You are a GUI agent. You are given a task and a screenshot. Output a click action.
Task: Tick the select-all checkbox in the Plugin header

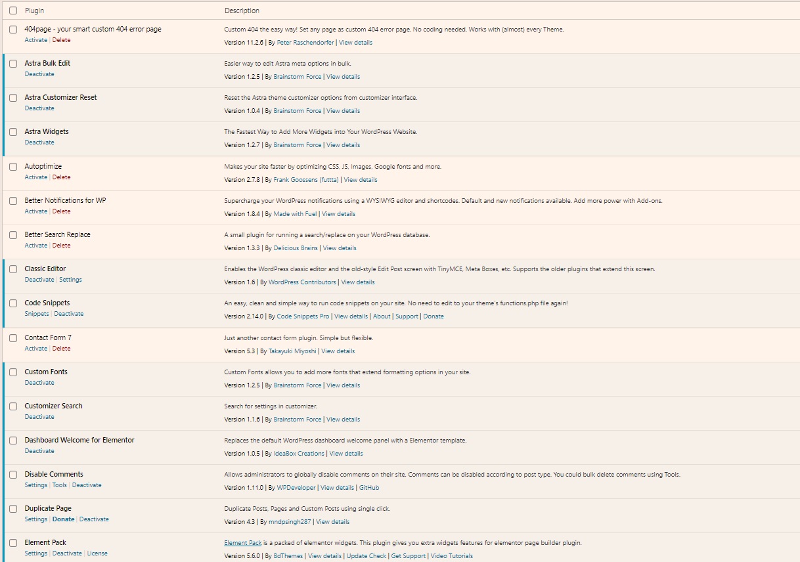click(13, 11)
